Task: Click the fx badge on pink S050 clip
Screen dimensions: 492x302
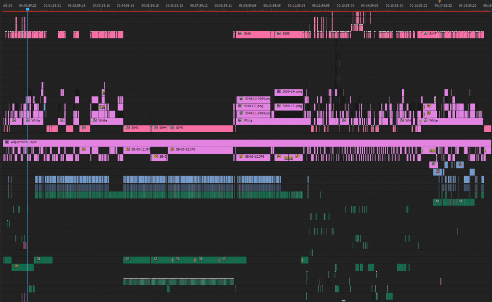Action: (279, 34)
